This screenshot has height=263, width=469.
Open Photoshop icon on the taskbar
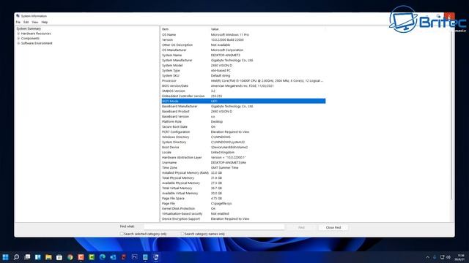pyautogui.click(x=135, y=257)
